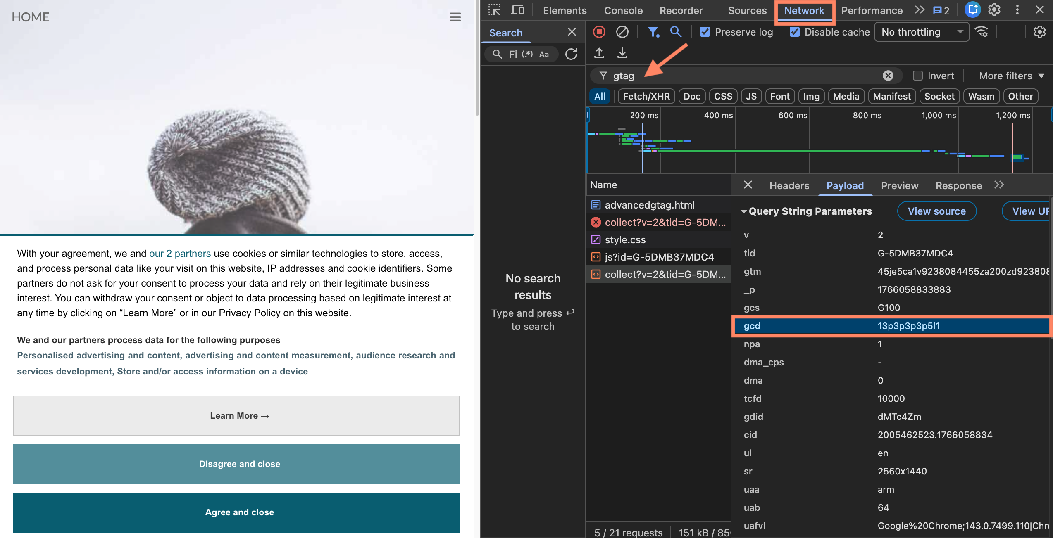Click the Export HAR download icon
The height and width of the screenshot is (538, 1053).
pyautogui.click(x=622, y=53)
